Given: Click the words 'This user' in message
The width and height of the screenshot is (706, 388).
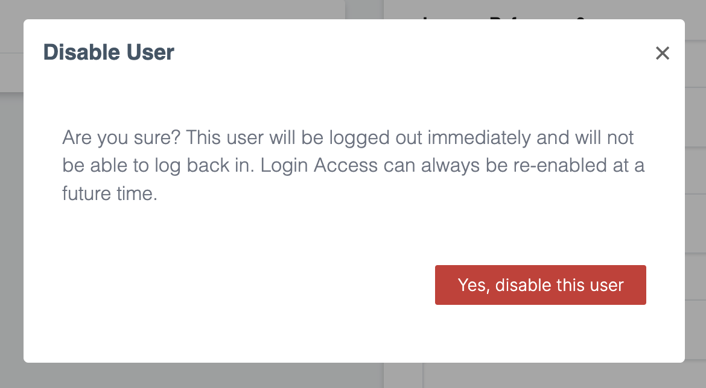Looking at the screenshot, I should tap(225, 137).
